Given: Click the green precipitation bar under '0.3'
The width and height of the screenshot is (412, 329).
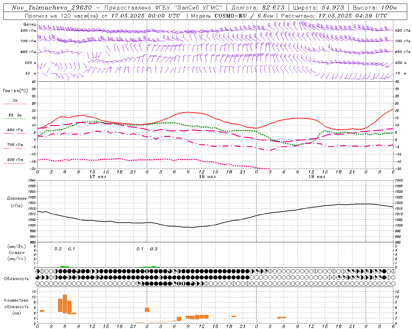Looking at the screenshot, I should point(154,267).
